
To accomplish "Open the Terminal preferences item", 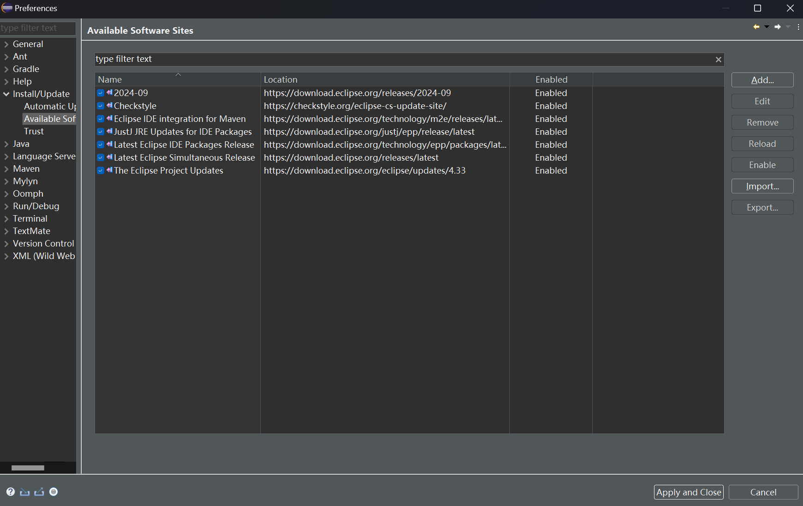I will click(30, 218).
